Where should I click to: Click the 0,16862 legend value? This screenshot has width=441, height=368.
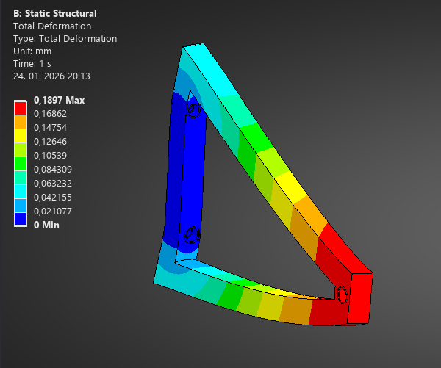coord(51,114)
